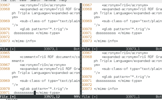Click line number 33970 in bottom-left pane
Image resolution: width=162 pixels, height=100 pixels.
click(x=5, y=89)
